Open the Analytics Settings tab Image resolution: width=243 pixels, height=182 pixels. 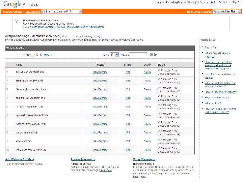(12, 12)
